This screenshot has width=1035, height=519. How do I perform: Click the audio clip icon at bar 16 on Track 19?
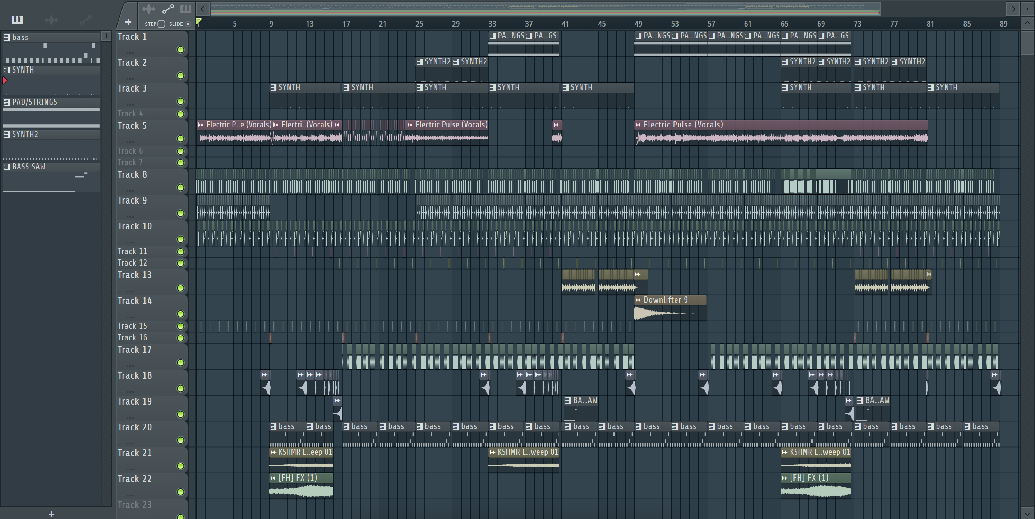[x=337, y=401]
